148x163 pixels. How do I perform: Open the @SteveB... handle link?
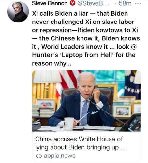pyautogui.click(x=93, y=3)
